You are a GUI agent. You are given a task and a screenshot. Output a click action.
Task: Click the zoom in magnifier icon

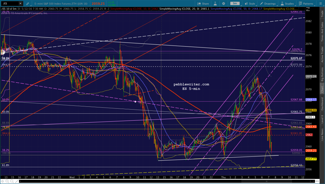coord(7,181)
